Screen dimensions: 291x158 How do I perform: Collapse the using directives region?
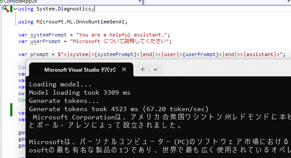(15, 9)
